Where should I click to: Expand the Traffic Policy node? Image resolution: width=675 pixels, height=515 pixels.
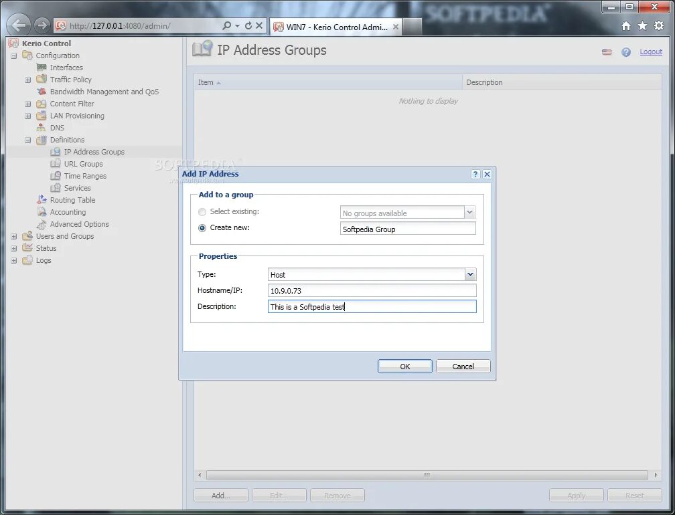click(x=28, y=80)
